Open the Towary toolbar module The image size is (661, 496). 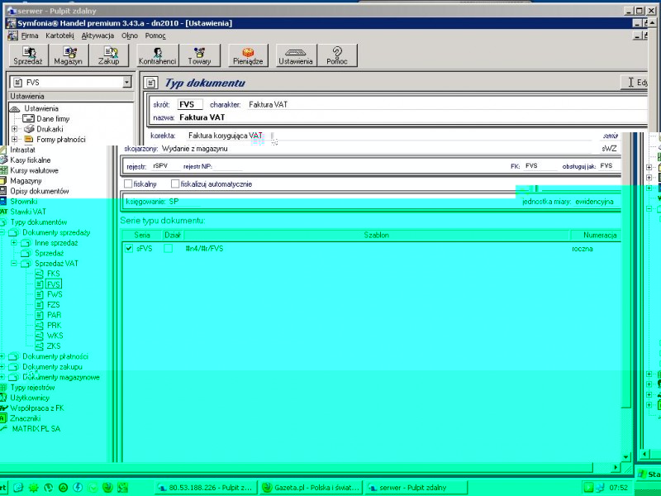(199, 55)
